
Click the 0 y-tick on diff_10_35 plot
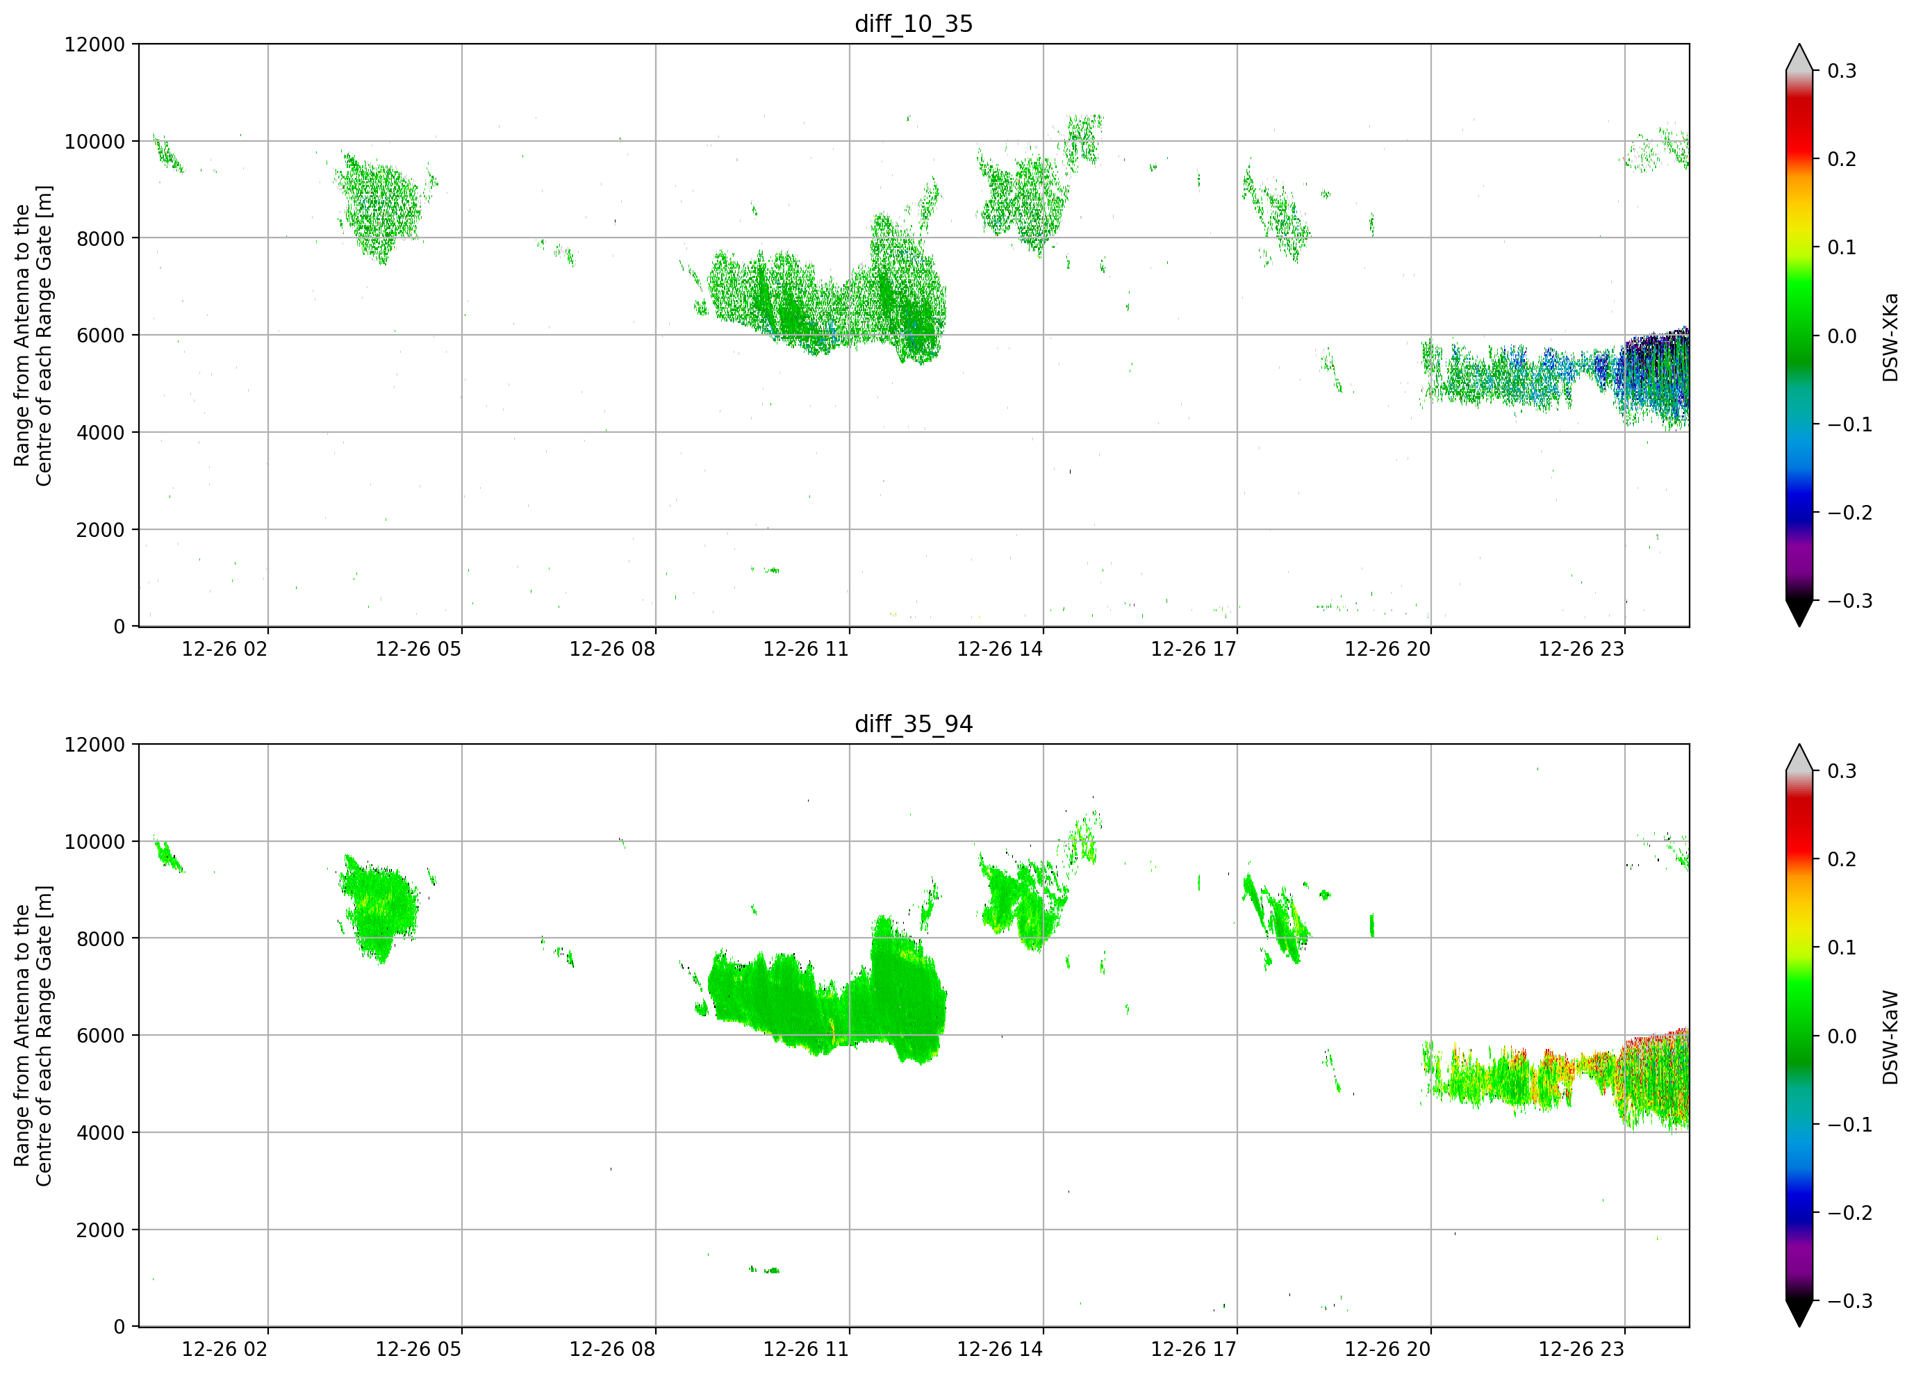(119, 627)
